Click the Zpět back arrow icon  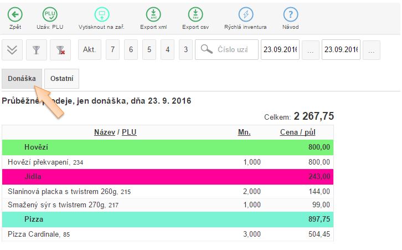click(x=16, y=14)
